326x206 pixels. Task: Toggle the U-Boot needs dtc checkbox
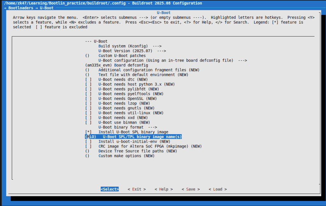point(88,79)
